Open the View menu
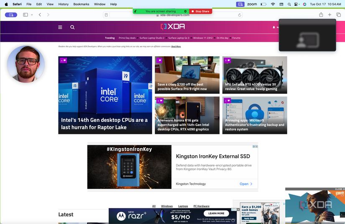Screen dimensions: 345x224 50,4
